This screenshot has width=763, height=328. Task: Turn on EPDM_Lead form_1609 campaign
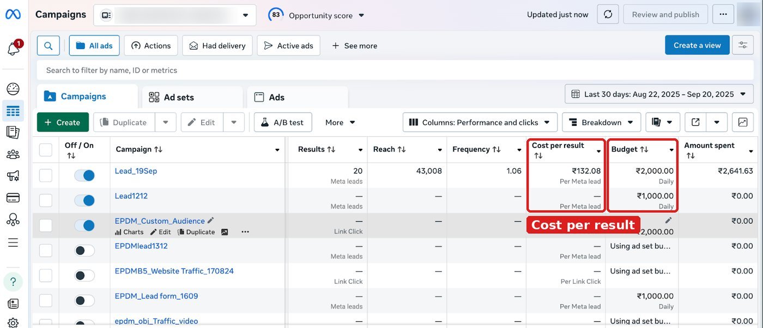84,301
